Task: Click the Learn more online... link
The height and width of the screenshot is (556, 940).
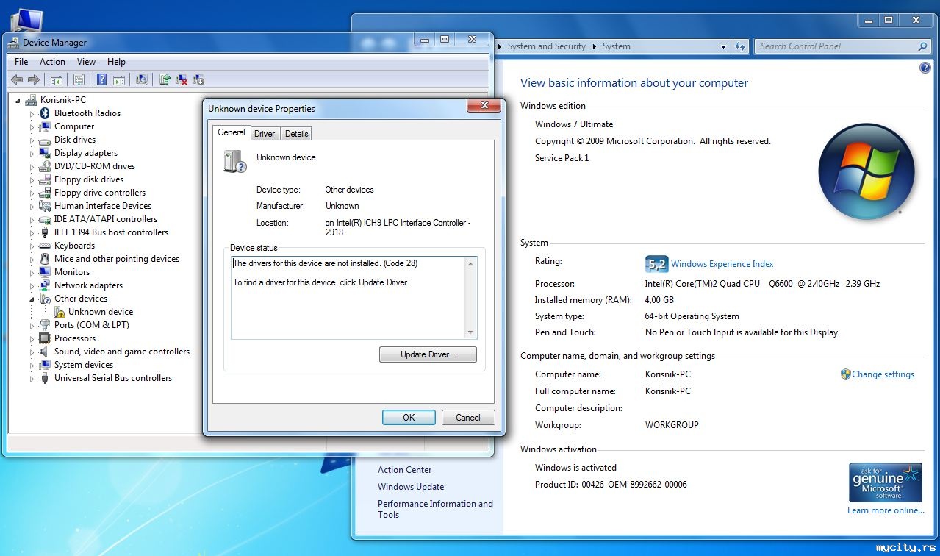Action: click(886, 510)
